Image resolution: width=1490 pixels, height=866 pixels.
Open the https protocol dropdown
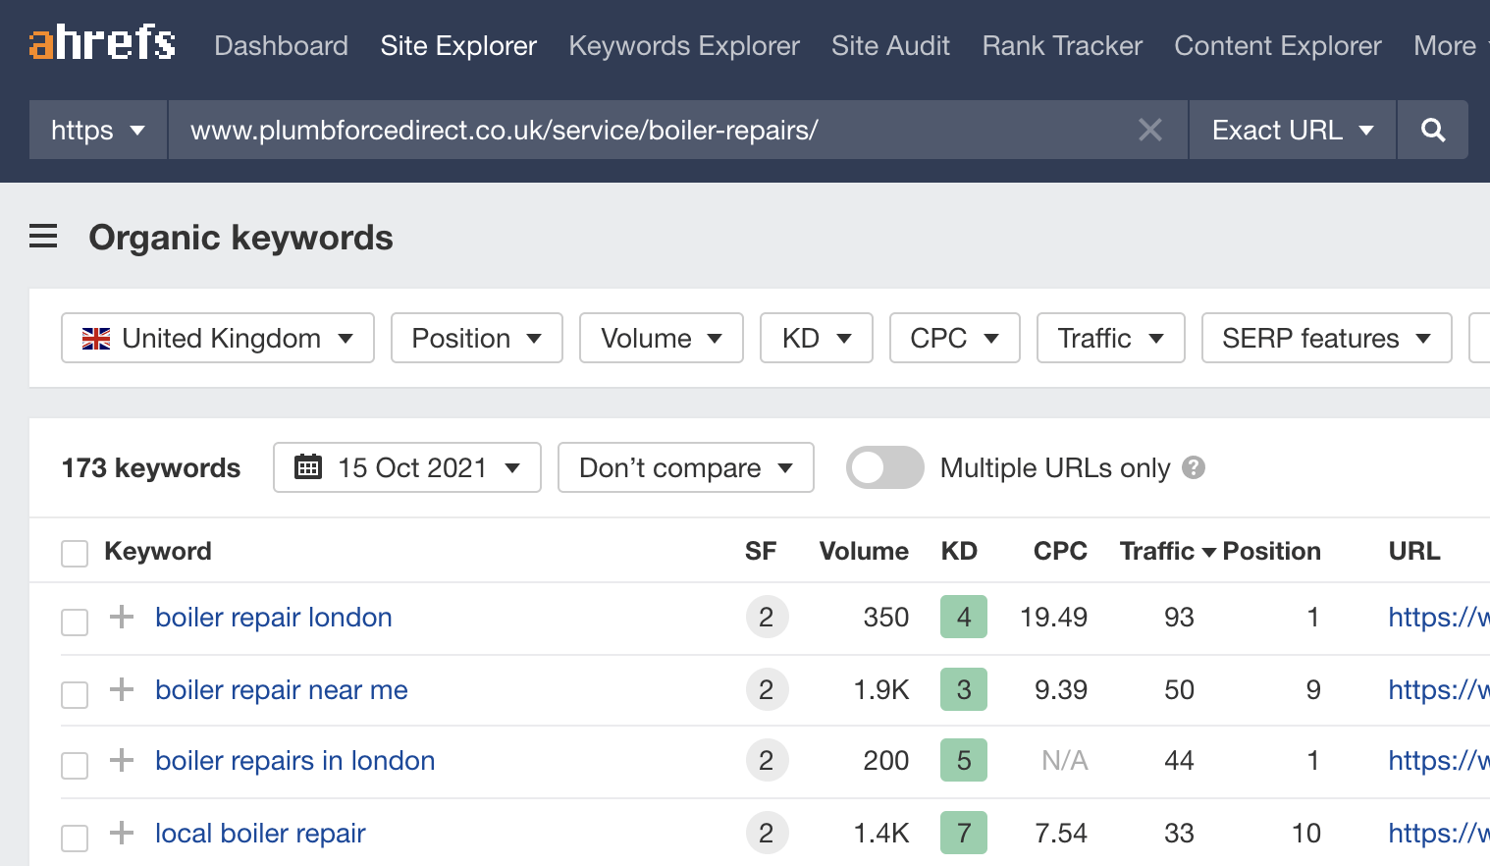click(97, 130)
